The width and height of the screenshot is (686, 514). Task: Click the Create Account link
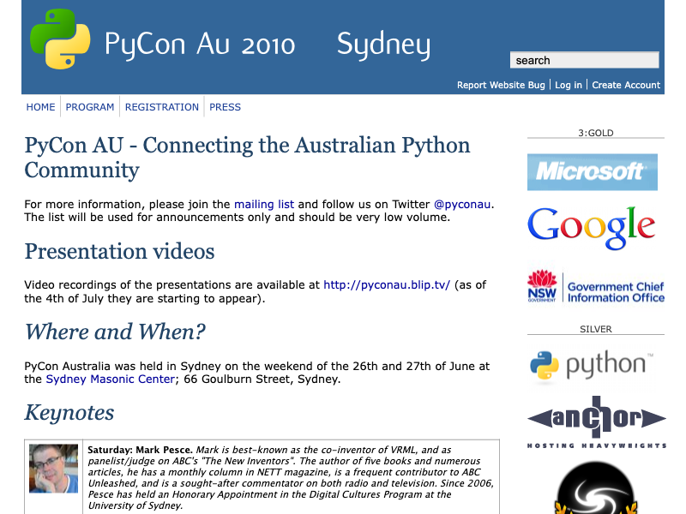pyautogui.click(x=626, y=85)
